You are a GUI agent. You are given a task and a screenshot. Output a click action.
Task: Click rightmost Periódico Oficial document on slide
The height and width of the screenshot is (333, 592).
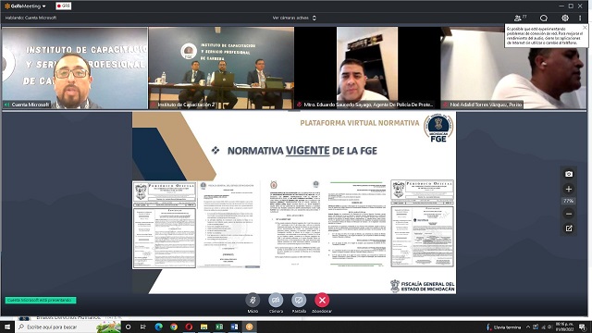423,224
